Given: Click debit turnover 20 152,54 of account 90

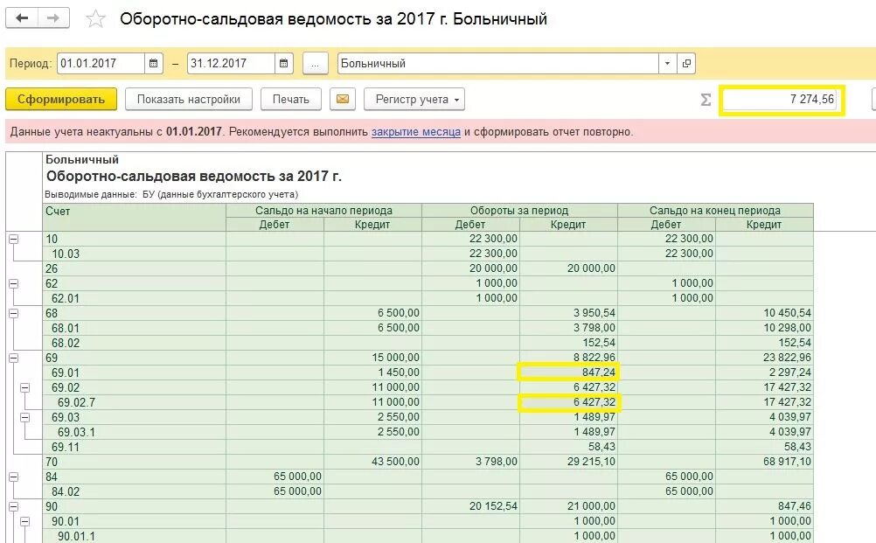Looking at the screenshot, I should [470, 506].
